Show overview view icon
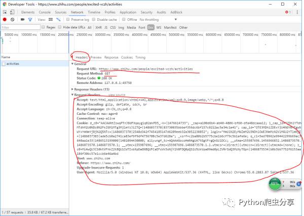304x216 pixels. 58,19
